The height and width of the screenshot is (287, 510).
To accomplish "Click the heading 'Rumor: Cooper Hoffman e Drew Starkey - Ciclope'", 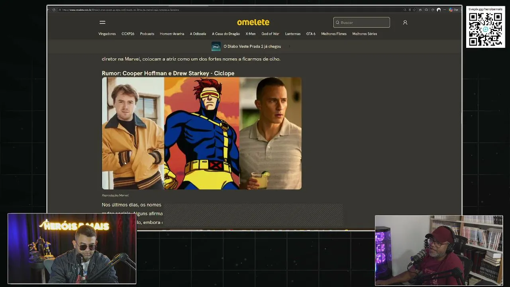I will pyautogui.click(x=168, y=73).
